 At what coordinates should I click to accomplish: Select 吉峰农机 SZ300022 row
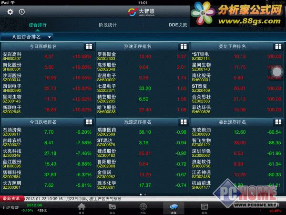[x=47, y=142]
